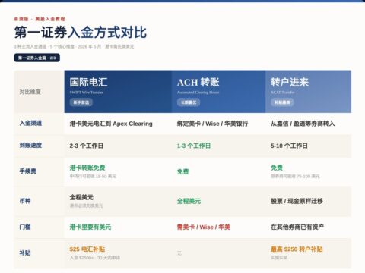The width and height of the screenshot is (365, 273).
Task: Click the gray subtitle line below the title
Action: point(74,46)
